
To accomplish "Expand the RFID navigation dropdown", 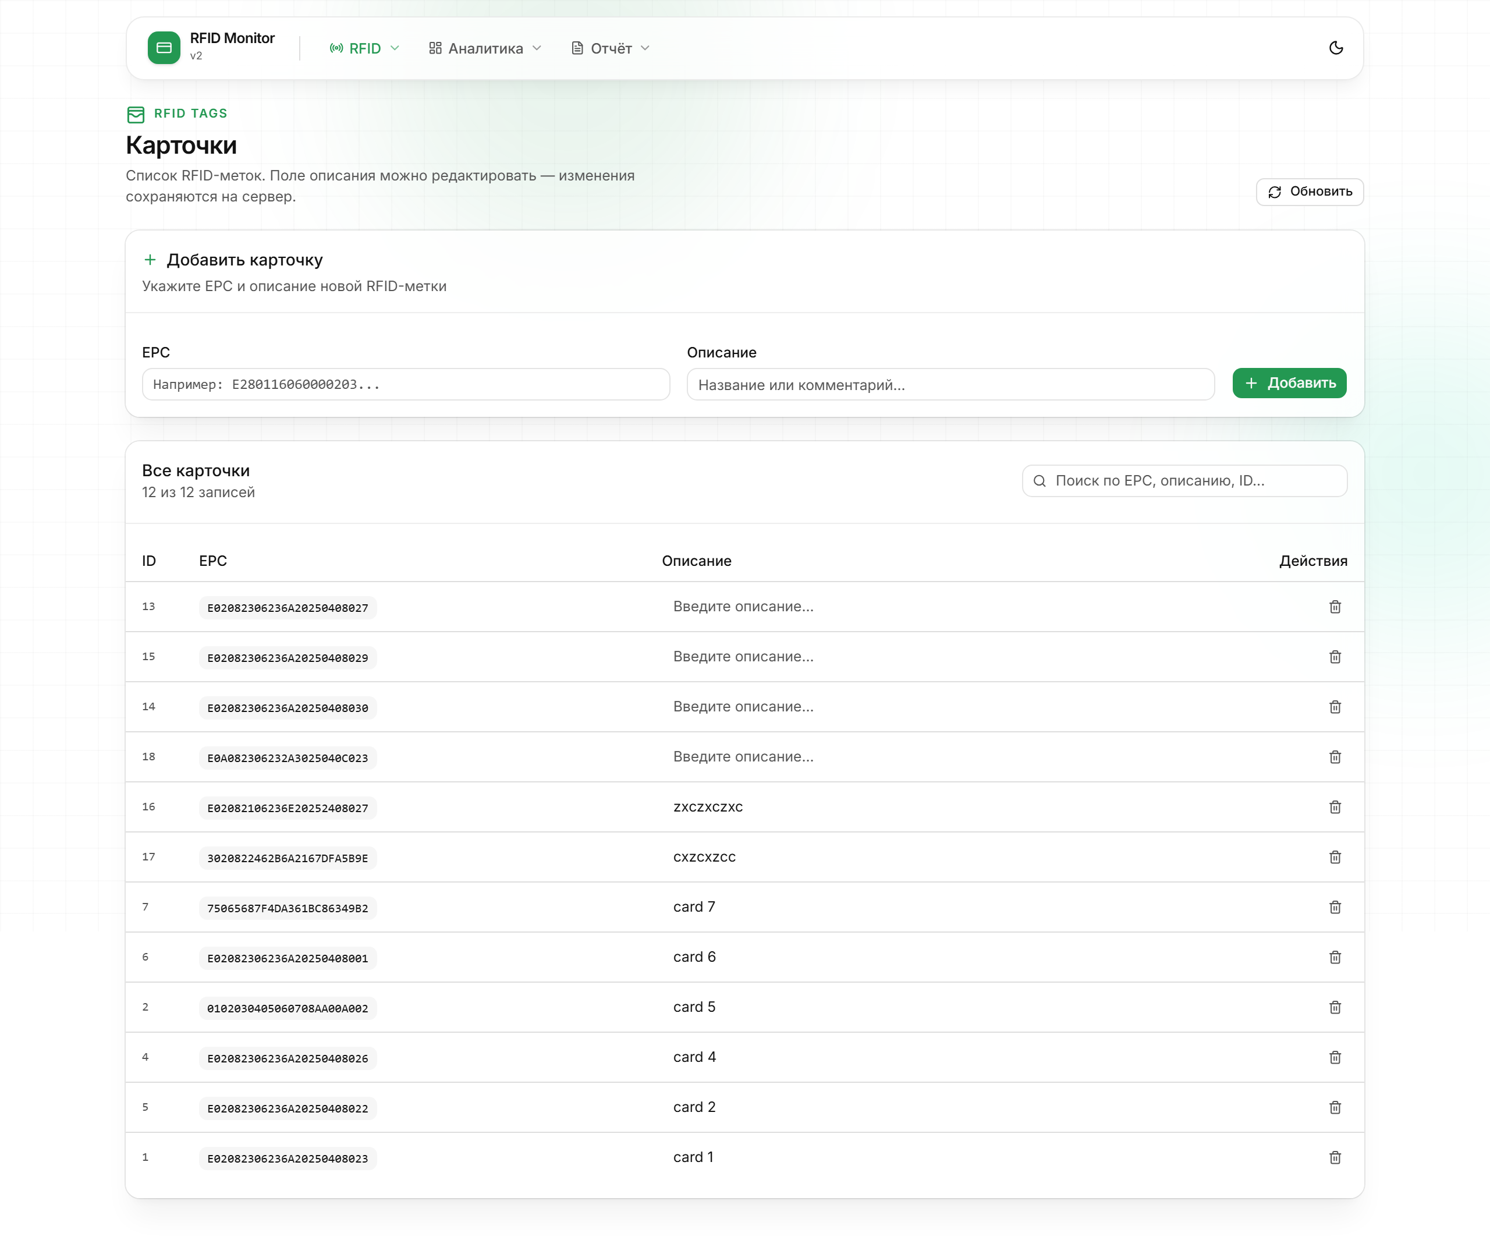I will pos(365,48).
